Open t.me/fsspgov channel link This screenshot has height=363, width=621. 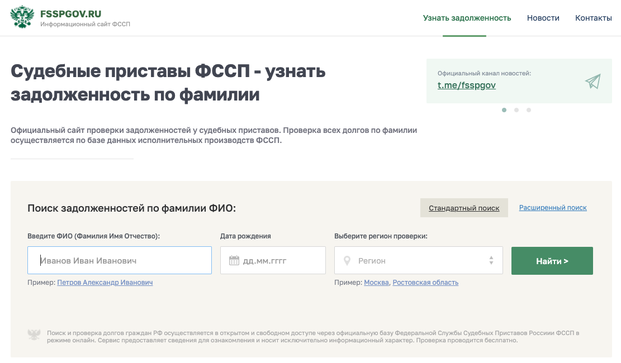point(467,85)
